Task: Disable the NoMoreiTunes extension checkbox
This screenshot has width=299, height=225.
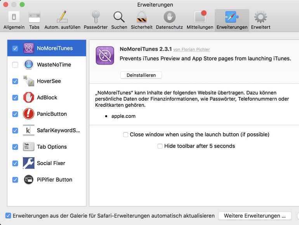Action: 15,48
